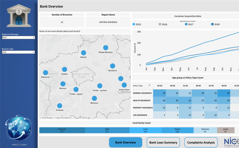Switch to Bank Loan Summary page

coord(163,142)
